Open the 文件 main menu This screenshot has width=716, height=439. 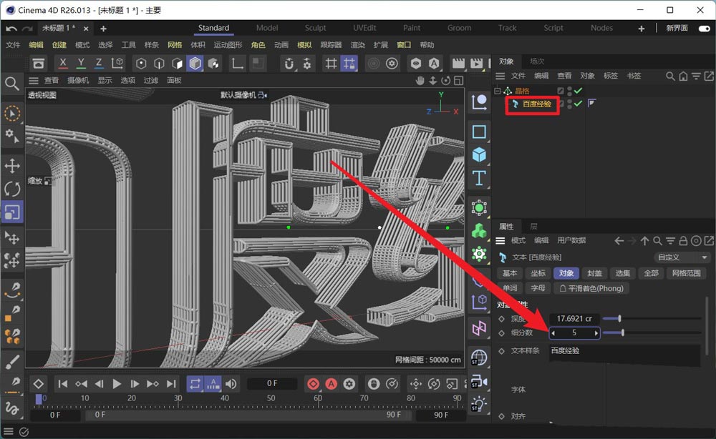pyautogui.click(x=13, y=44)
